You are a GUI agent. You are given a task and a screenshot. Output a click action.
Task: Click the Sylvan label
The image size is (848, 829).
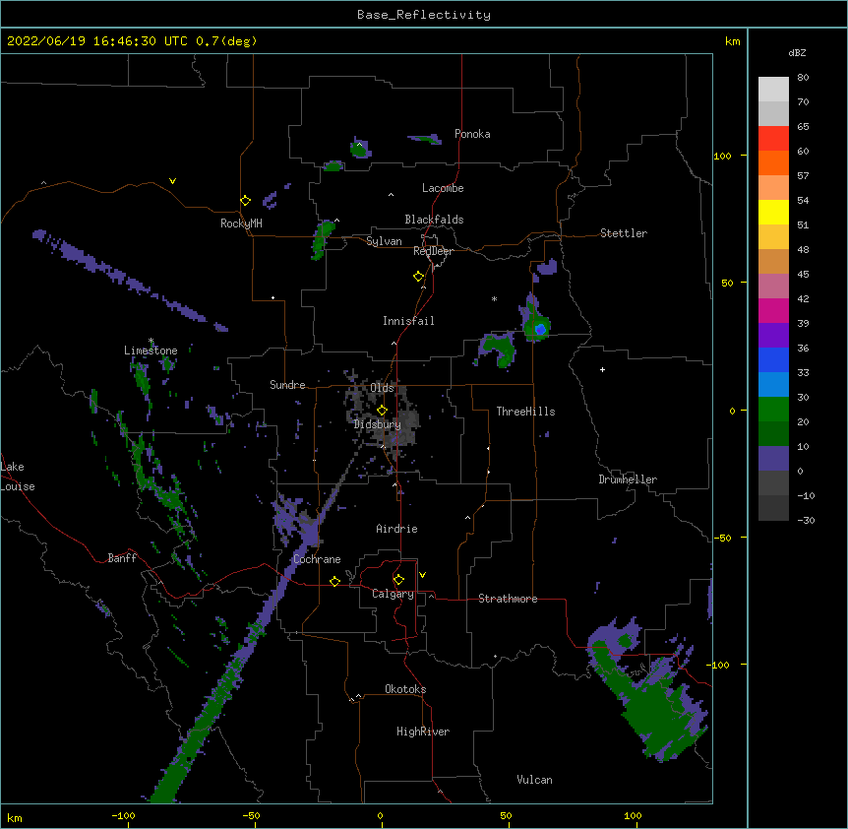click(x=384, y=241)
